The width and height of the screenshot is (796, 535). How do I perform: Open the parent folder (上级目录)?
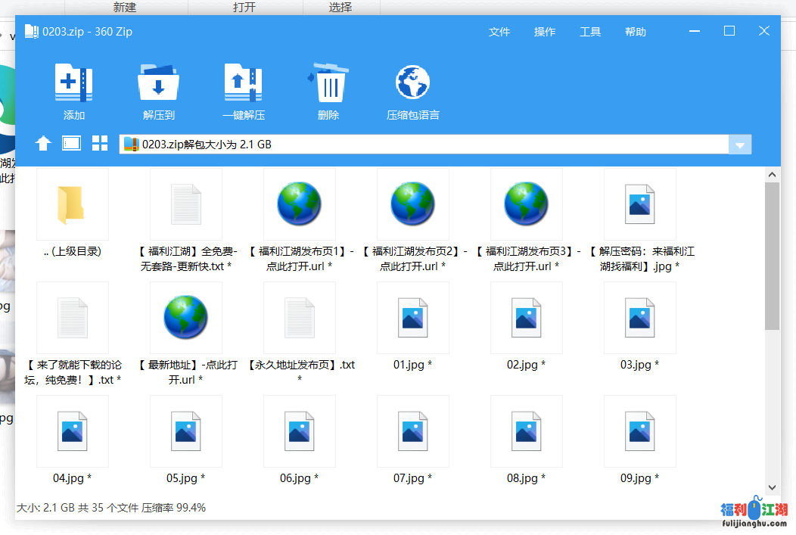coord(72,205)
